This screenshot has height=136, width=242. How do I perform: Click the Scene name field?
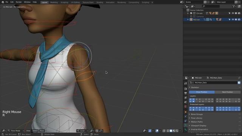click(194, 2)
